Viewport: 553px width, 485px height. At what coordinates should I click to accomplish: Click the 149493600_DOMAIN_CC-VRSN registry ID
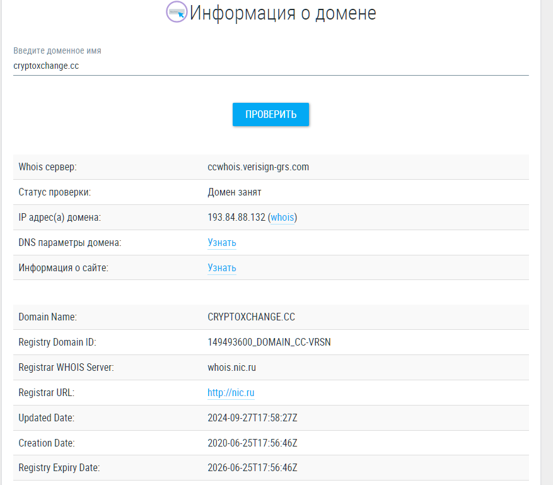click(x=269, y=342)
